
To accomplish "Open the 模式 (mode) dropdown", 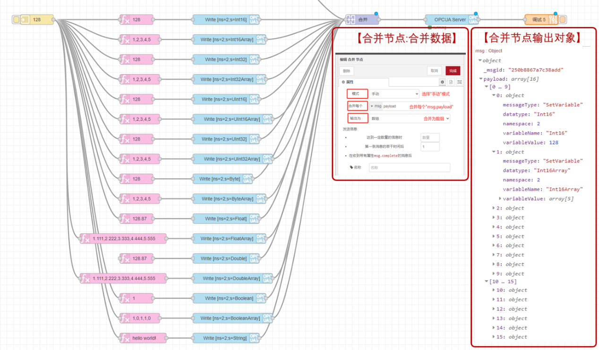I will (x=394, y=94).
